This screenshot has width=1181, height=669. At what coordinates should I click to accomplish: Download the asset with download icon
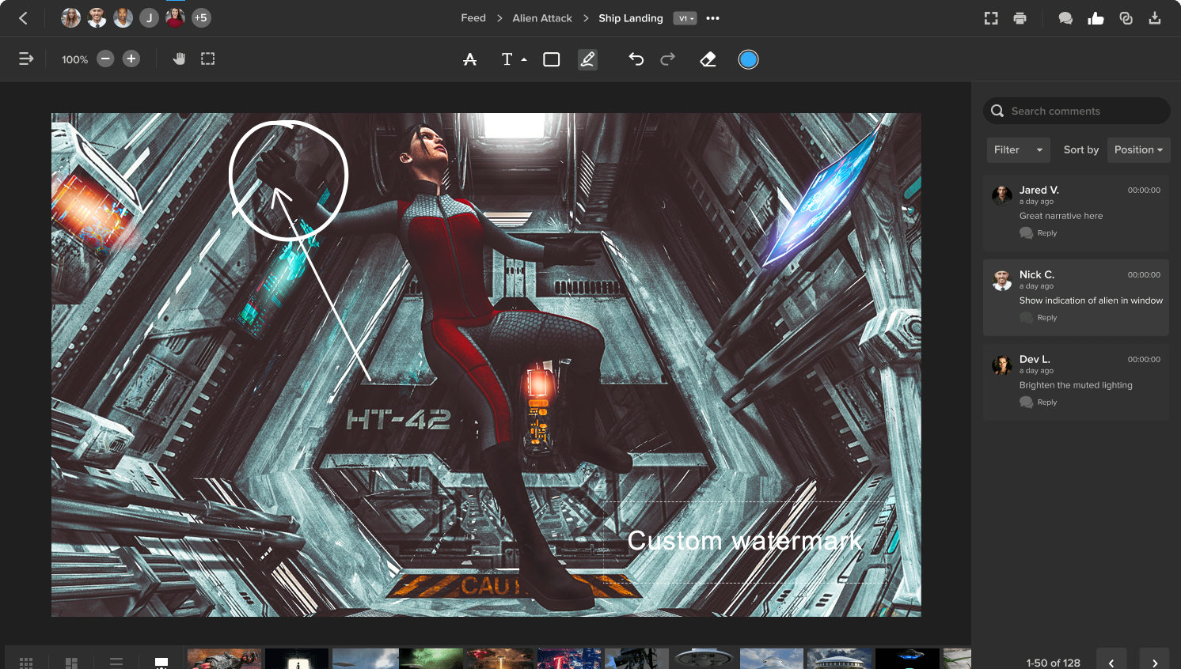pyautogui.click(x=1155, y=18)
